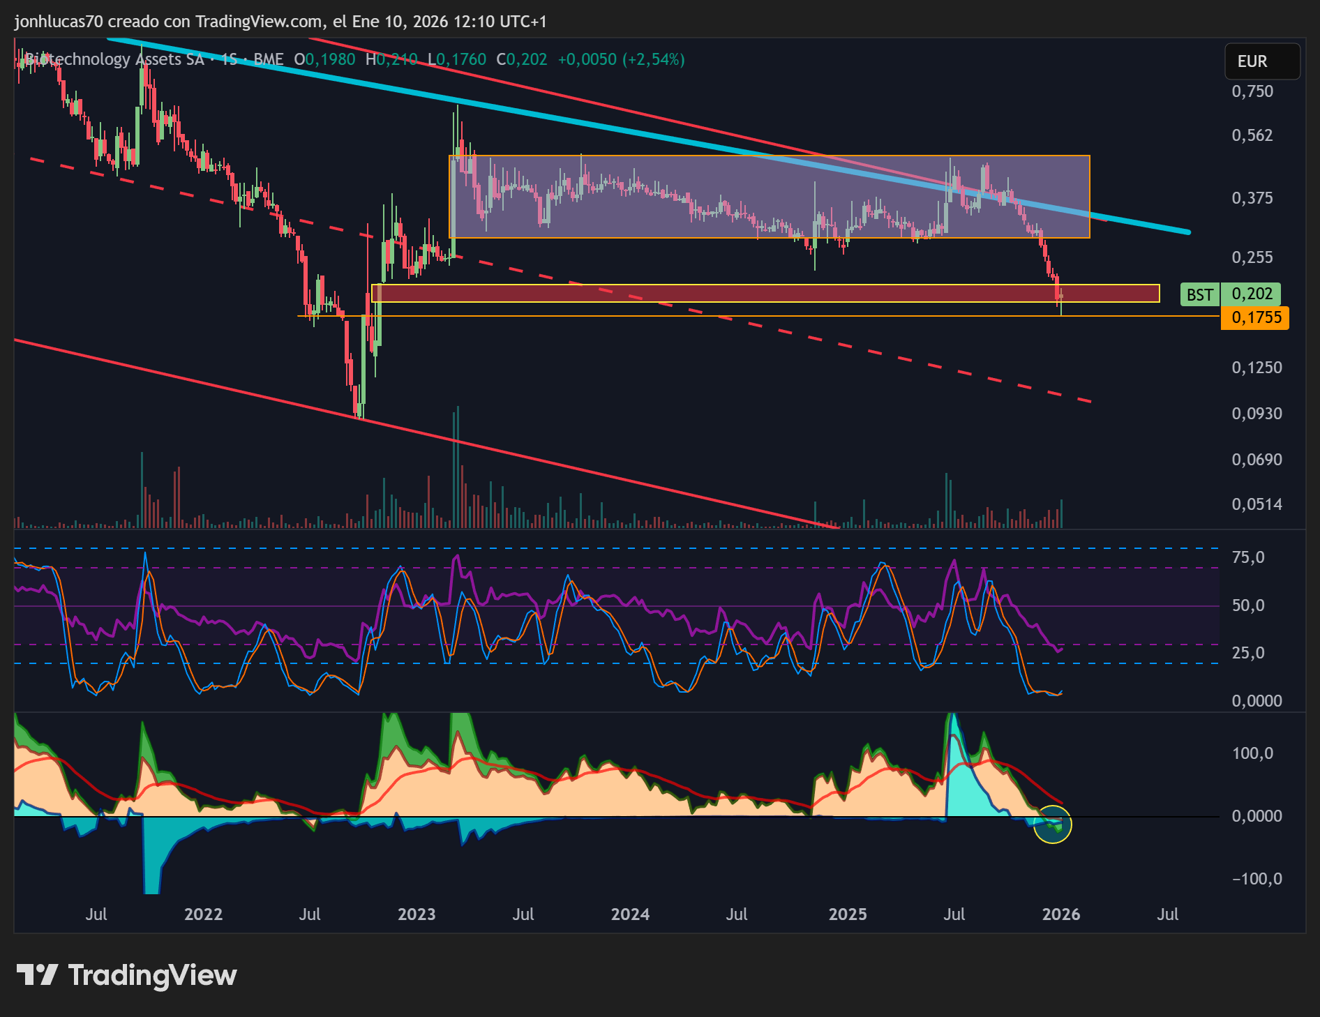Viewport: 1320px width, 1017px height.
Task: Click the 75,0 oscillator scale label
Action: click(x=1248, y=557)
